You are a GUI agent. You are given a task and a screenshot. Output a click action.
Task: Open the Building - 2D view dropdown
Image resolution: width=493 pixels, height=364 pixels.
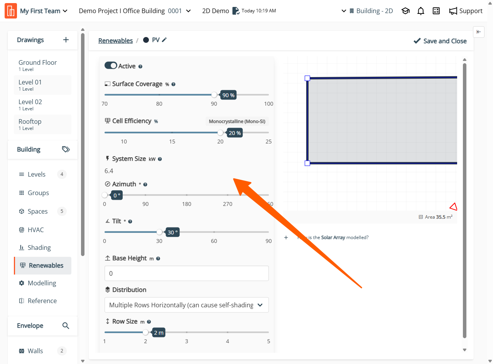coord(368,11)
